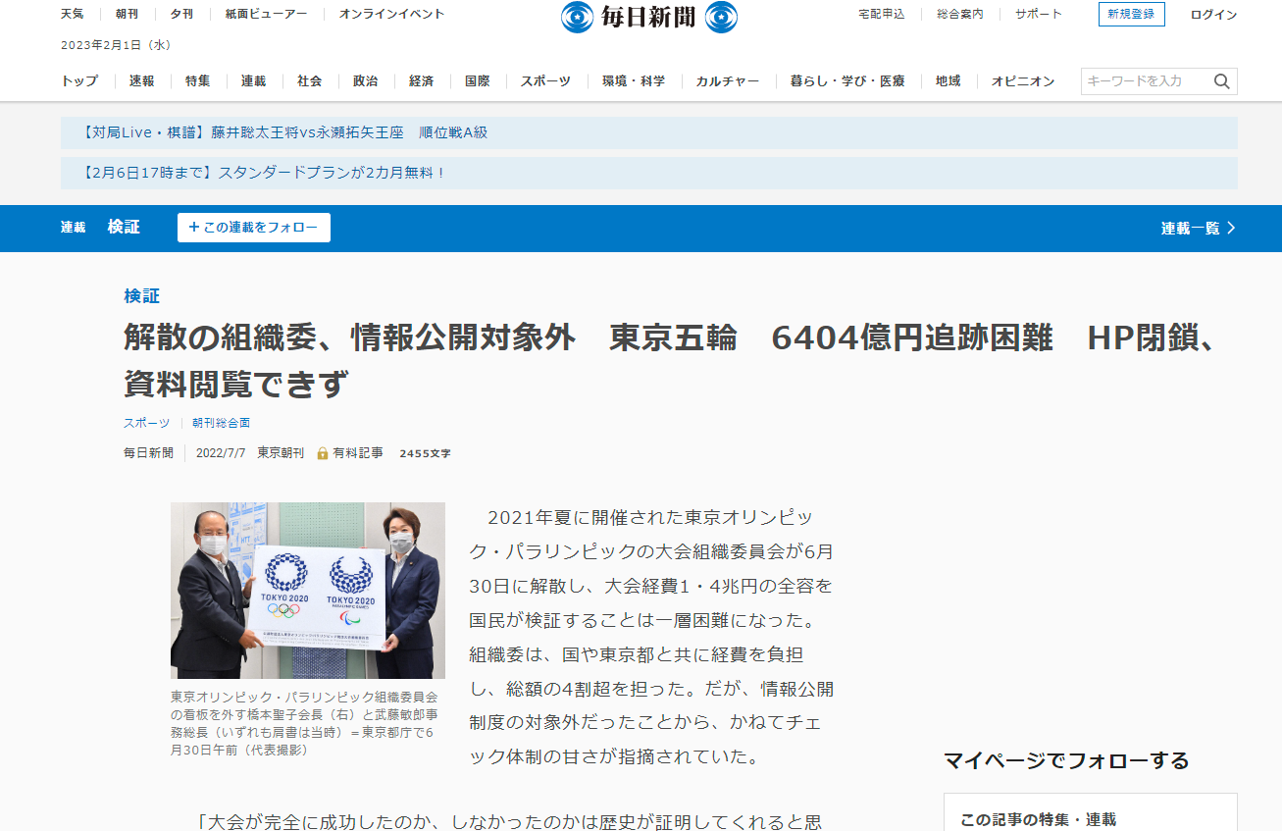Open the 新規登録 registration button
This screenshot has width=1282, height=831.
pyautogui.click(x=1131, y=14)
